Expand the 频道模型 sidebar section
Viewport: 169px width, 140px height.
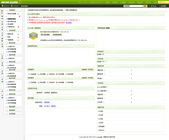click(x=13, y=106)
